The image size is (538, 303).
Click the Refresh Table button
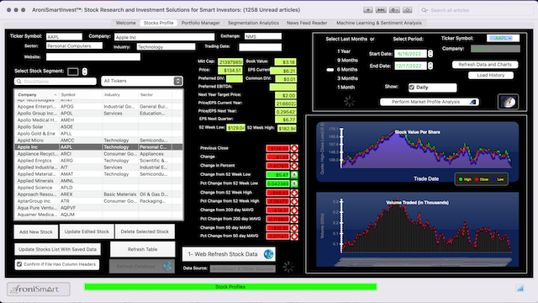pos(142,249)
